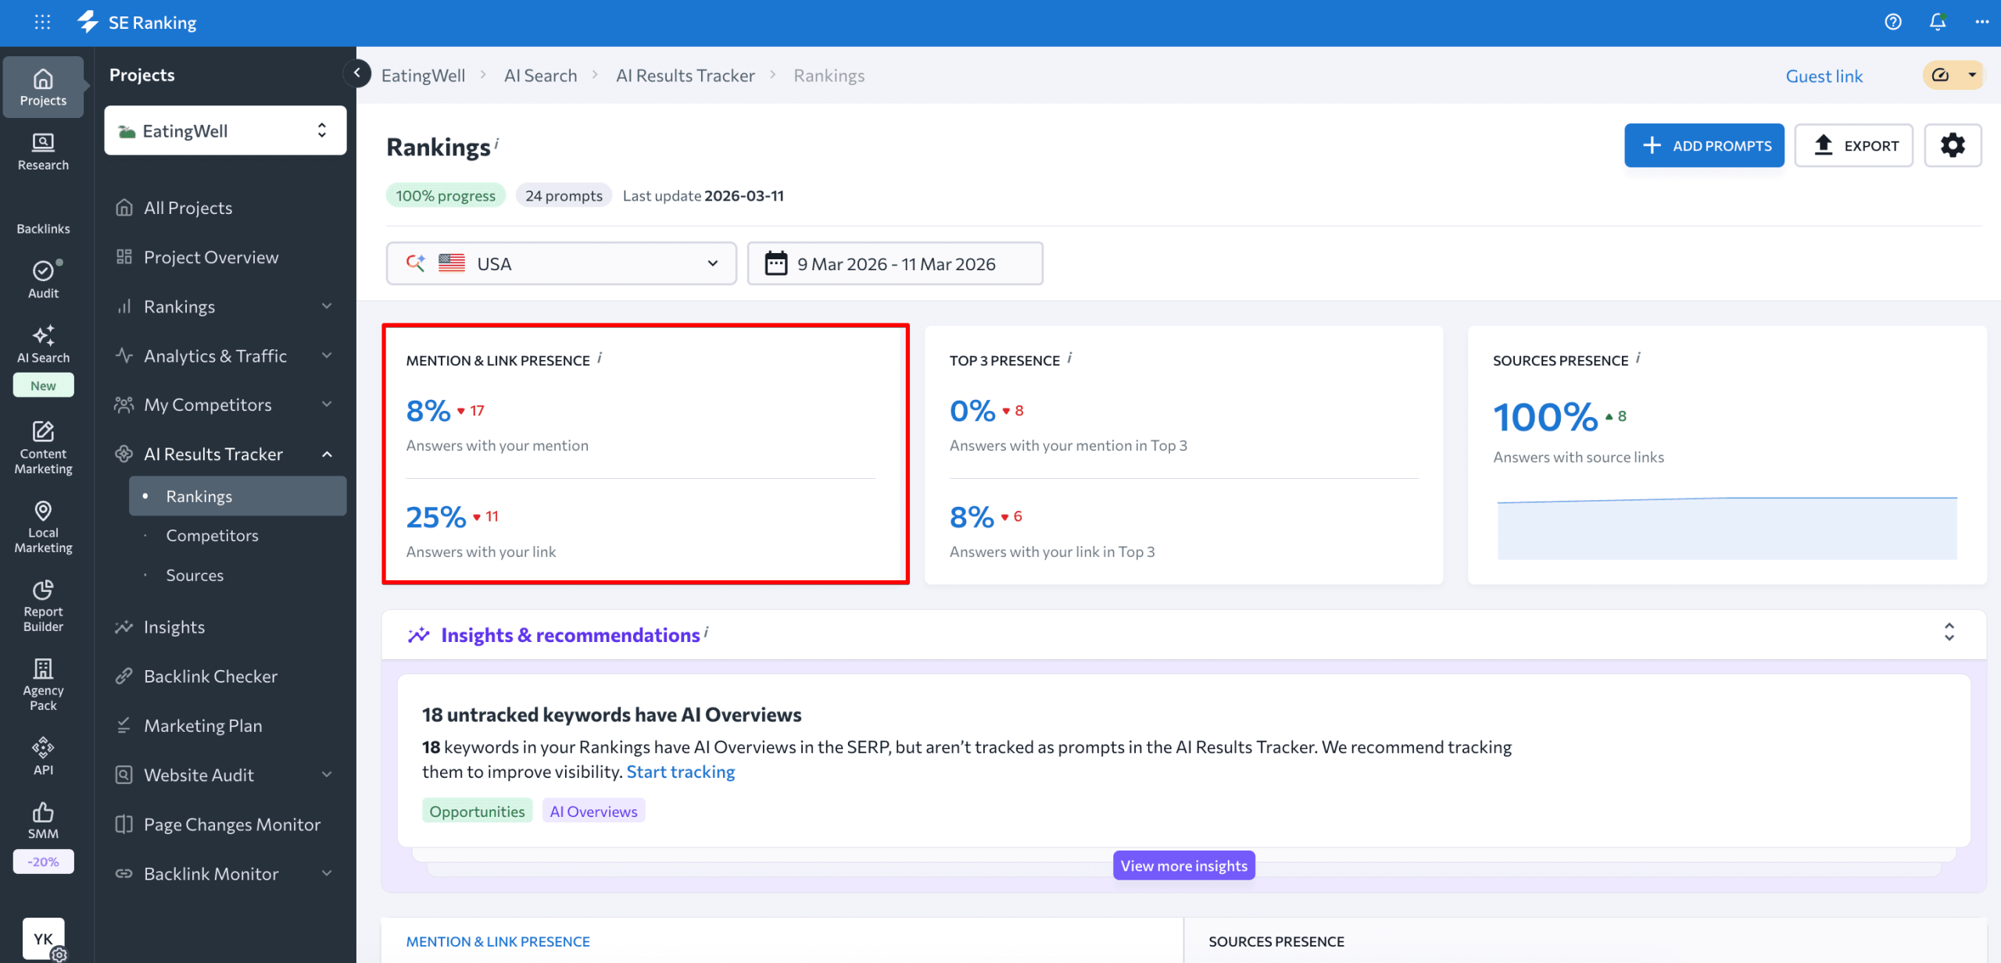Screen dimensions: 2001x963
Task: Click the Audit sidebar icon
Action: click(x=43, y=272)
